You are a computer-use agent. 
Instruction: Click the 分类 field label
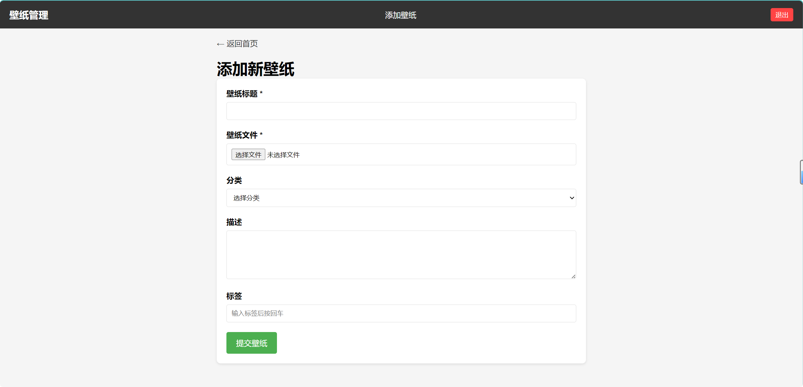pyautogui.click(x=234, y=180)
